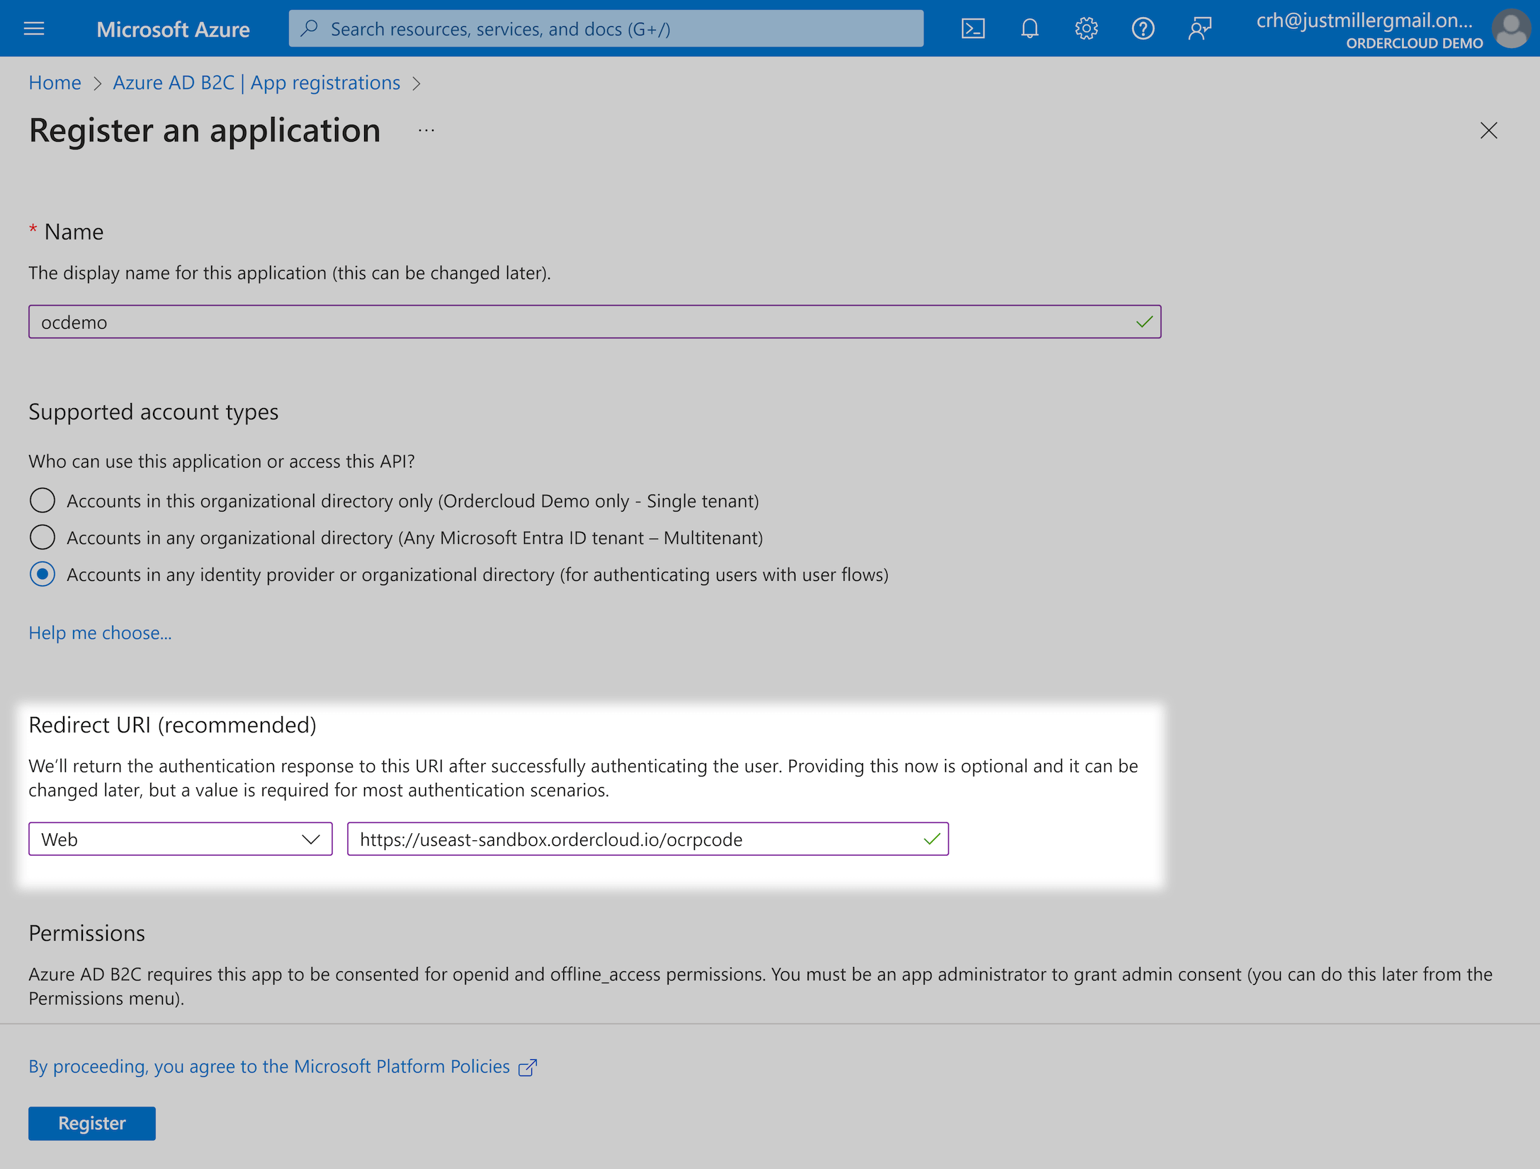Click the Supported account types heading

tap(153, 412)
